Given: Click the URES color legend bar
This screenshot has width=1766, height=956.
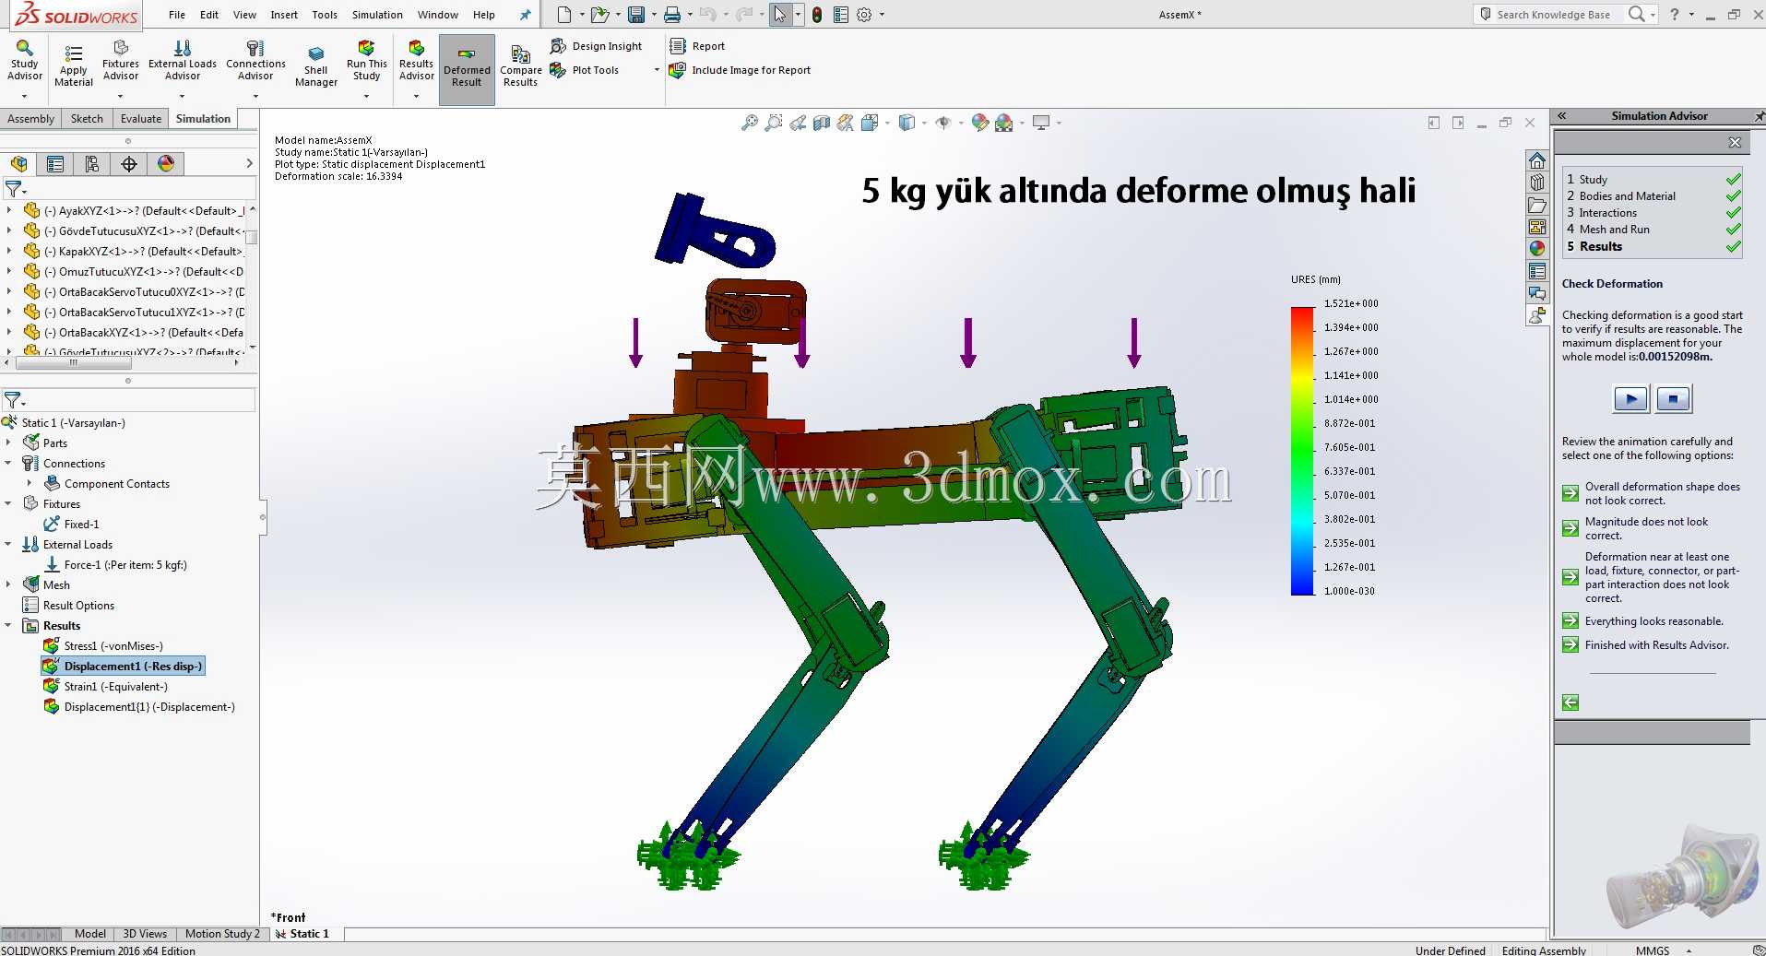Looking at the screenshot, I should point(1302,450).
